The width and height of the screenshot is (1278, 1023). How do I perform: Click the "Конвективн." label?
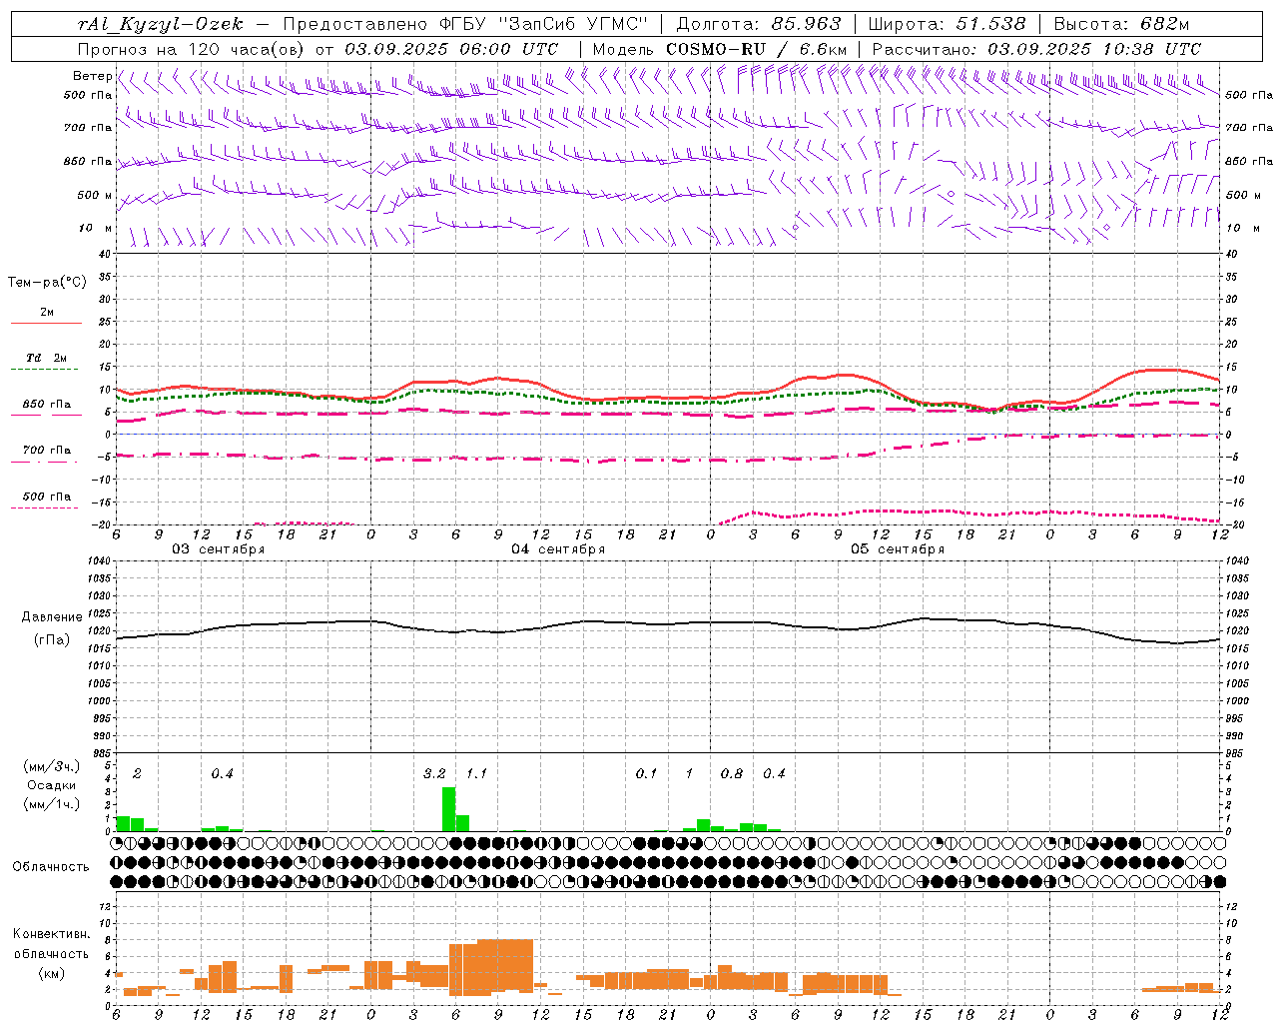tap(51, 934)
